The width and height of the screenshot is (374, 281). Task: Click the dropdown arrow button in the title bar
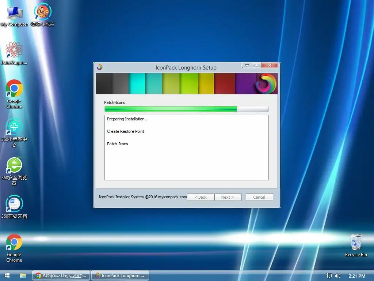tap(247, 65)
